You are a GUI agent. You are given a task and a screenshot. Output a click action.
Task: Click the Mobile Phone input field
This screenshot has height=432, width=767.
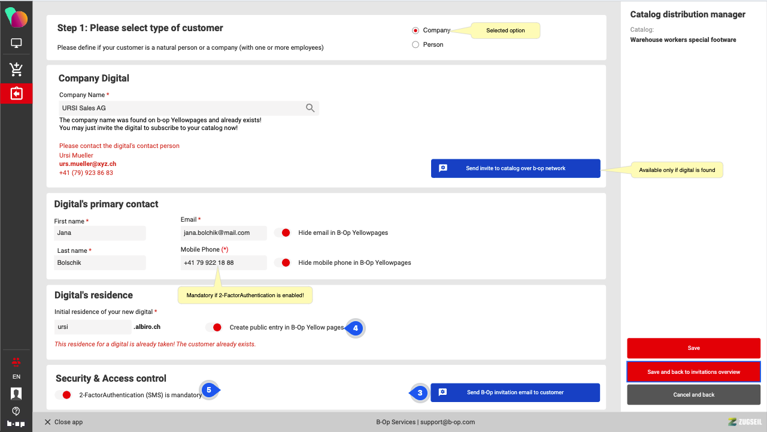223,263
